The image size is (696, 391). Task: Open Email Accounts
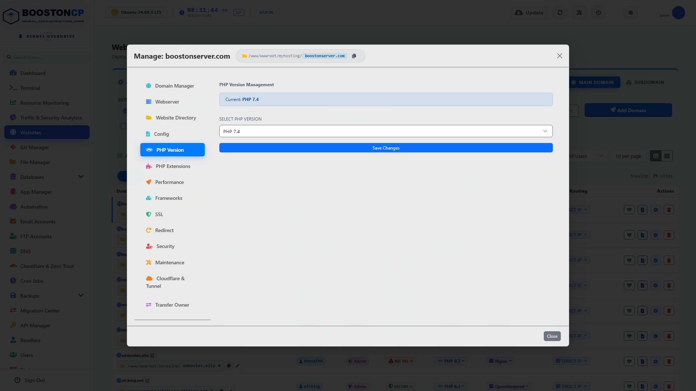coord(47,222)
